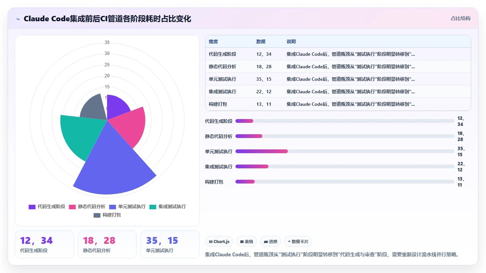The image size is (486, 273).
Task: Click the 构建打包 progress bar
Action: point(345,182)
